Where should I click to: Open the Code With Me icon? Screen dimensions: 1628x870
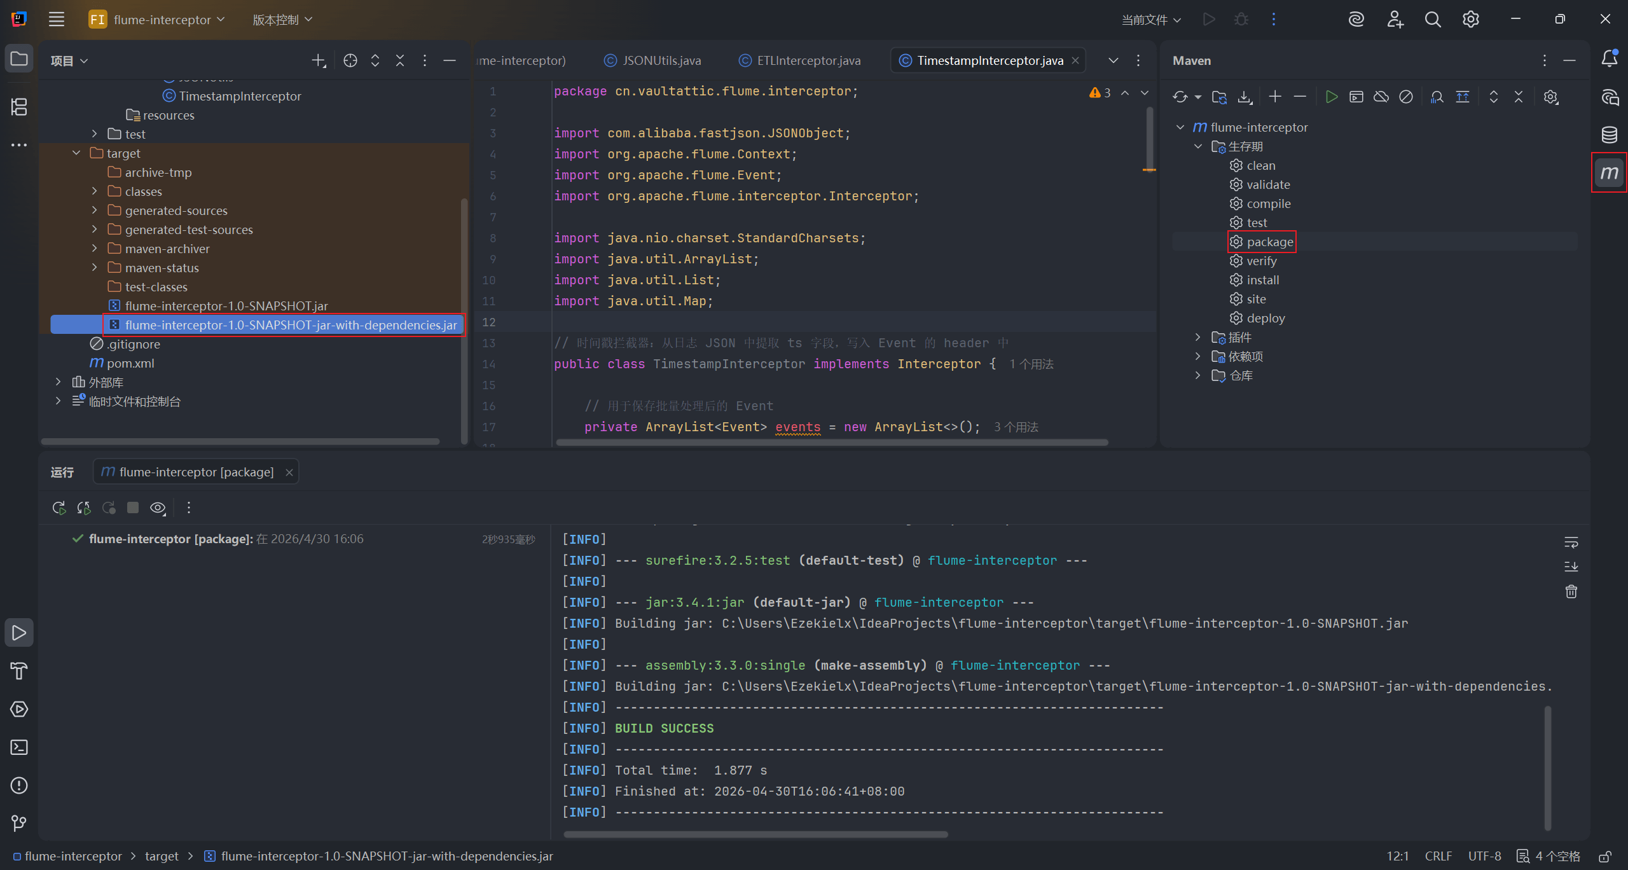click(x=1395, y=19)
